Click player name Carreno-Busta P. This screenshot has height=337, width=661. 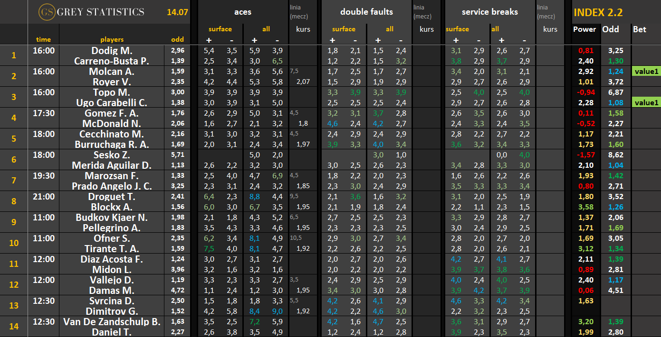(x=112, y=61)
